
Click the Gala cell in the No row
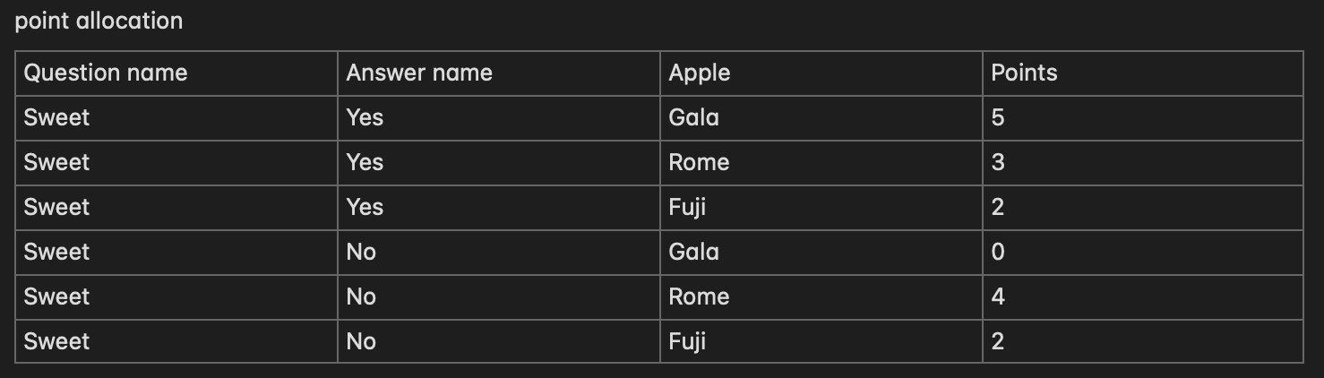(x=693, y=252)
